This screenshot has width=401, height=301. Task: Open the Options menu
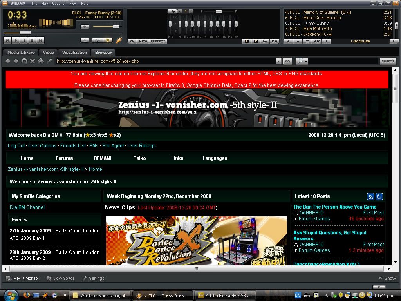click(x=58, y=4)
